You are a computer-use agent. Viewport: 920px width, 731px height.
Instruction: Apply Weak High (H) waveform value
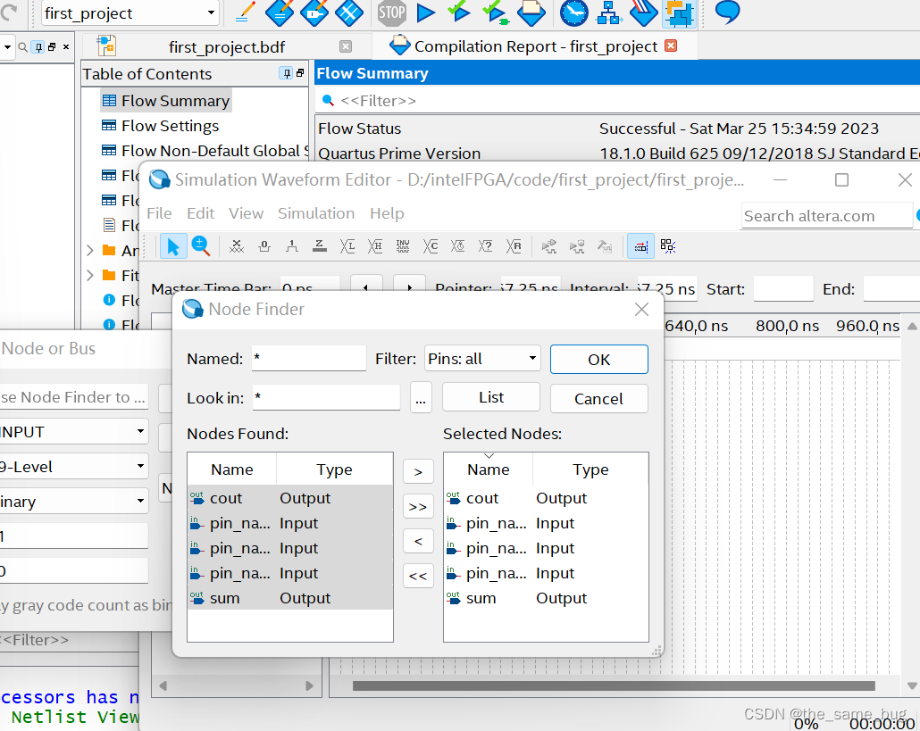coord(375,246)
